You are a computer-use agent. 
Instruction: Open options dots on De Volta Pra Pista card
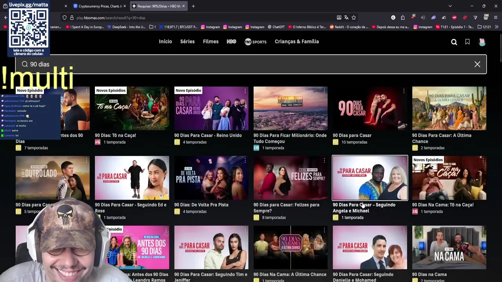(245, 160)
